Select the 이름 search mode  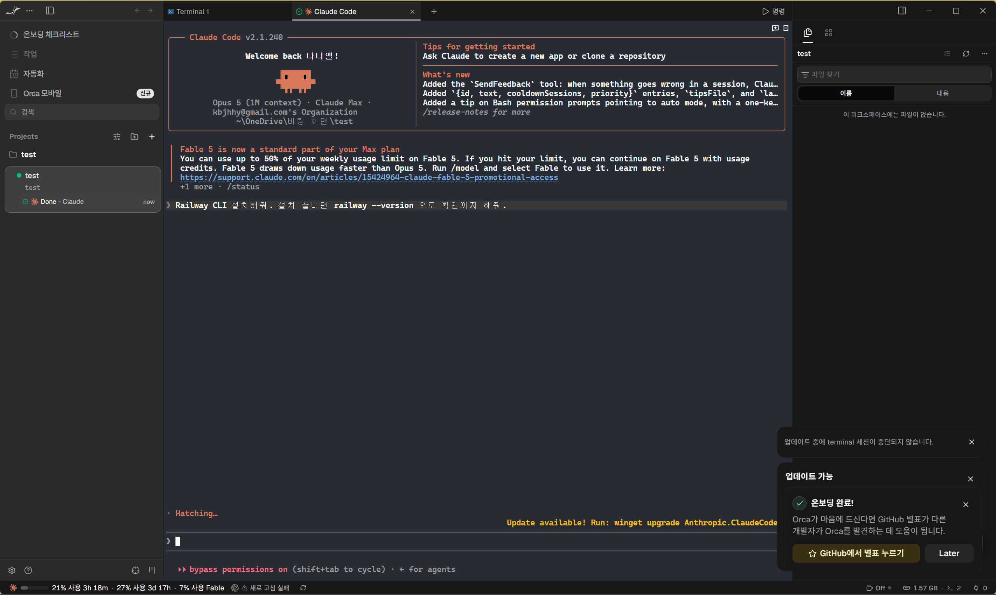846,93
